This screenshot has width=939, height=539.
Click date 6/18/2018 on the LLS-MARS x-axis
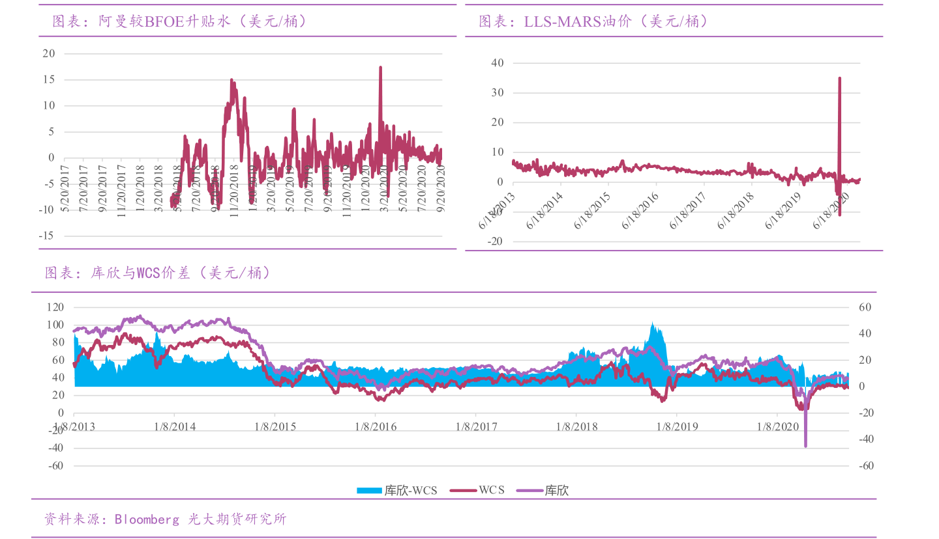click(736, 210)
